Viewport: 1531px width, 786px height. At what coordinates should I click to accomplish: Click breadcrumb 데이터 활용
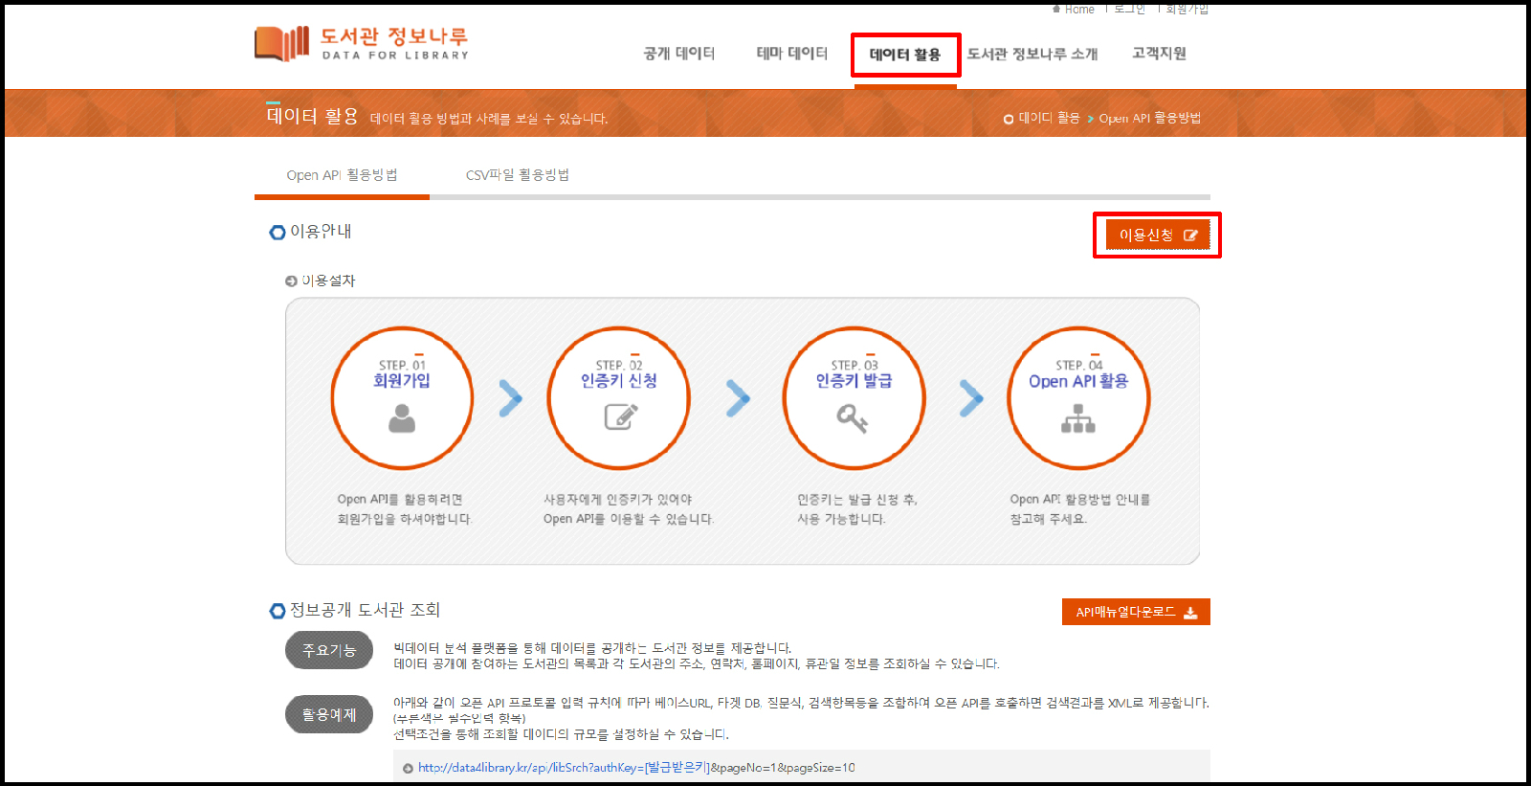pos(1049,118)
